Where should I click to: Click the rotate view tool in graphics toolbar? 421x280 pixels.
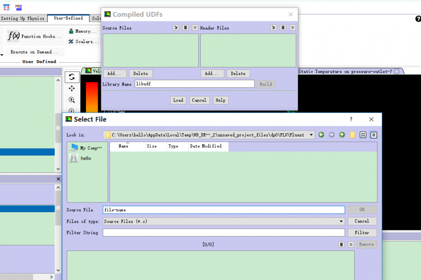tap(72, 77)
